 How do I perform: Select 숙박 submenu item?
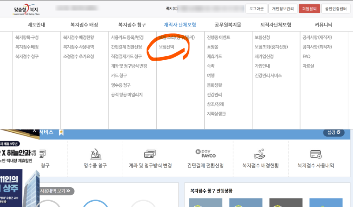coord(211,66)
